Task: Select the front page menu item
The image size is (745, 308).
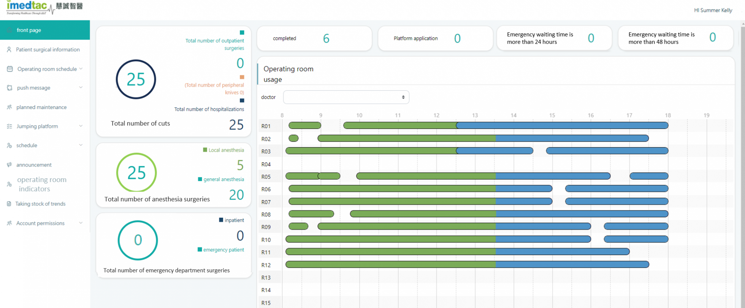Action: click(45, 30)
